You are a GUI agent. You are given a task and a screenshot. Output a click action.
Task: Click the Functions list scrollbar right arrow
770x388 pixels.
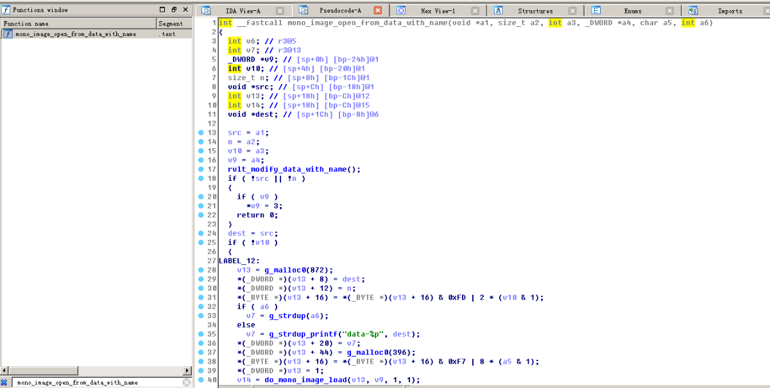[x=187, y=371]
